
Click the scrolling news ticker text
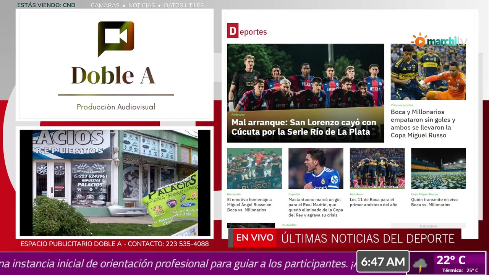[x=178, y=264]
